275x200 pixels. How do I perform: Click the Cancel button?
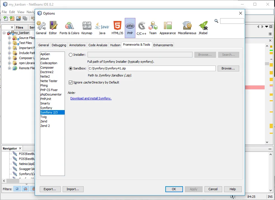pos(213,189)
